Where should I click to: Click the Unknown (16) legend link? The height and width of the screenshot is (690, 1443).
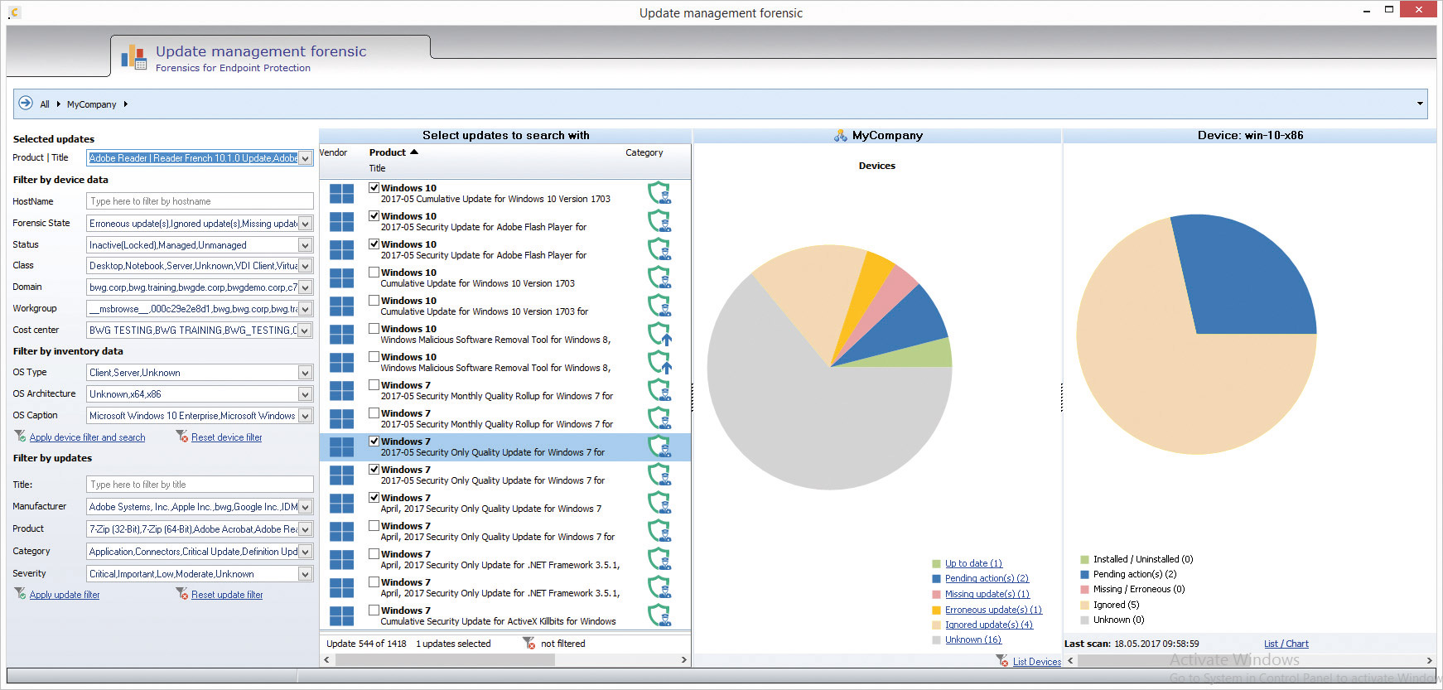click(x=973, y=639)
